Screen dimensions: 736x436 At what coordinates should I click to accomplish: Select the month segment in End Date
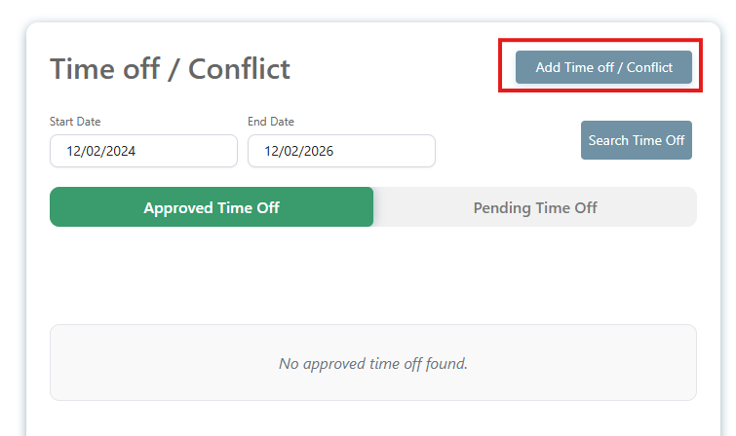(x=272, y=151)
